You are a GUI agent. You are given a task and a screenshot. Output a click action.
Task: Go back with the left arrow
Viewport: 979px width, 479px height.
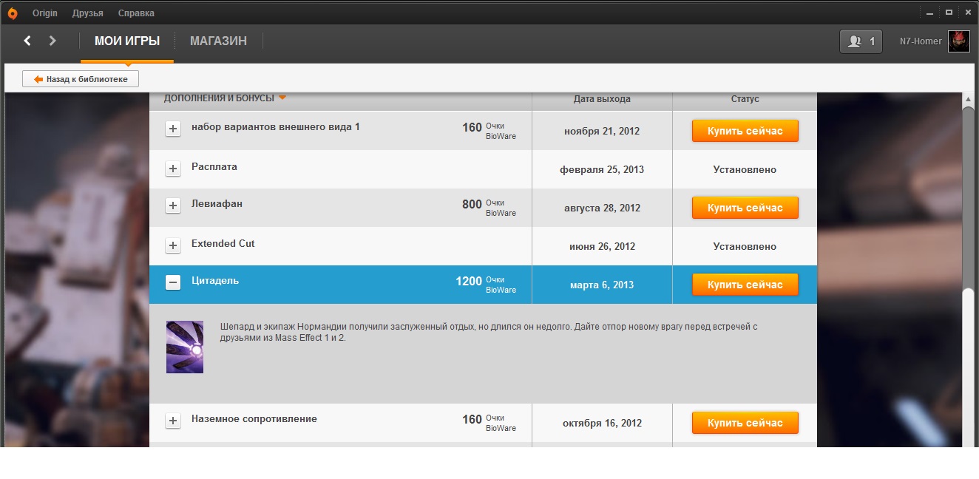tap(27, 41)
